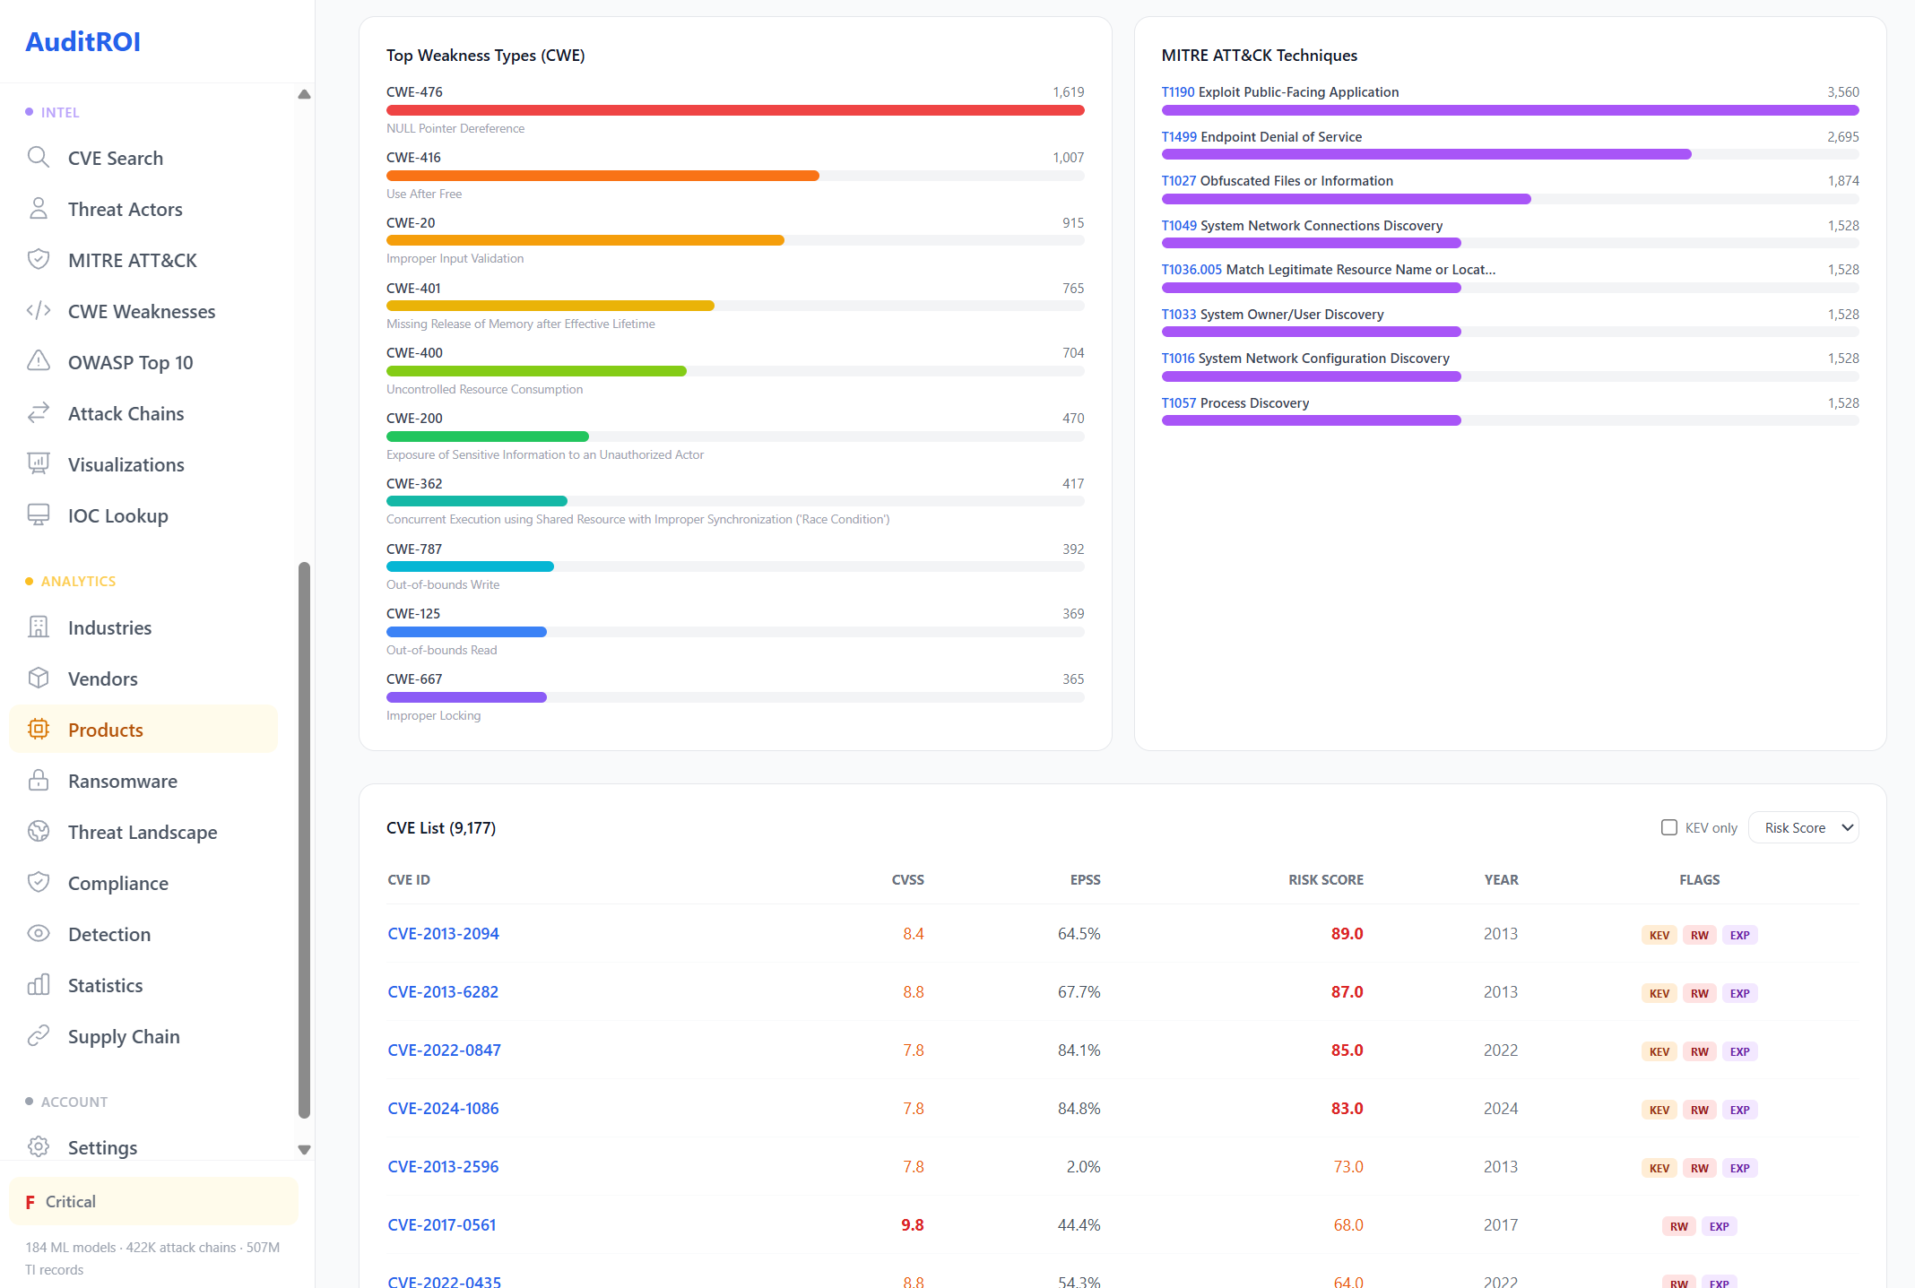Click the Supply Chain link icon
The width and height of the screenshot is (1915, 1288).
pos(38,1036)
